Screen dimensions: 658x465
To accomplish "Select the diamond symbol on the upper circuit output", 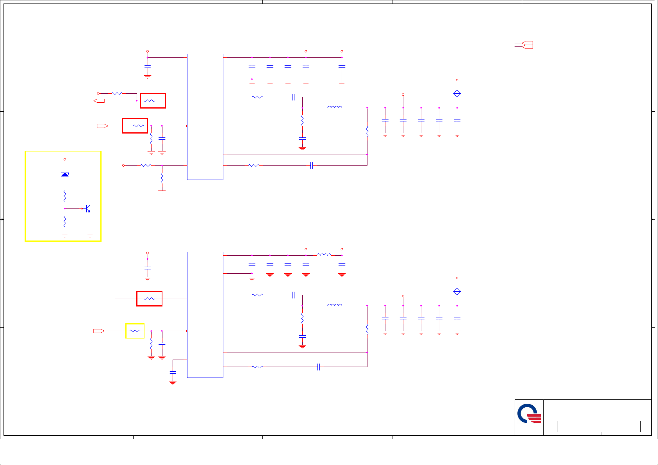I will 457,94.
